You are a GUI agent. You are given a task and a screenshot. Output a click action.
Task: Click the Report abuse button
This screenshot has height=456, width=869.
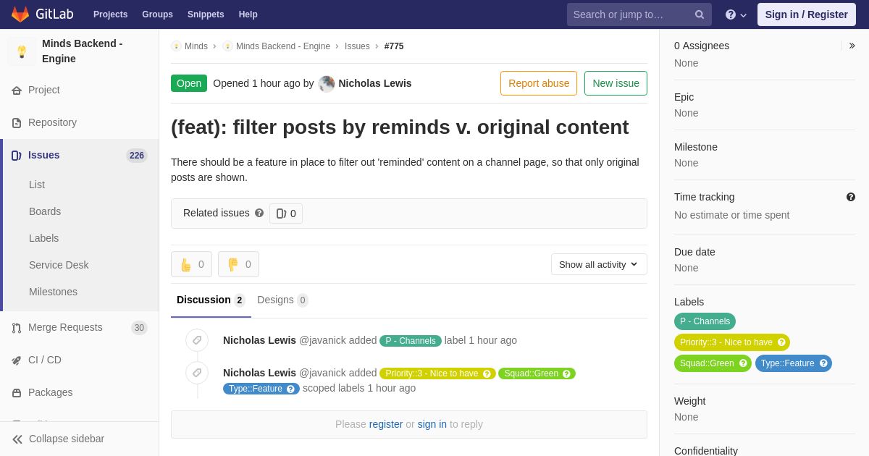tap(539, 83)
